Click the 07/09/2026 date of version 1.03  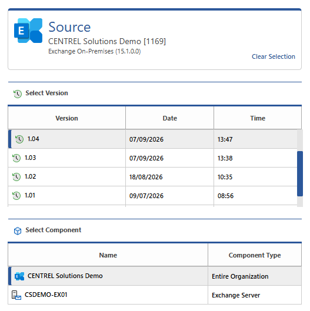pos(146,158)
